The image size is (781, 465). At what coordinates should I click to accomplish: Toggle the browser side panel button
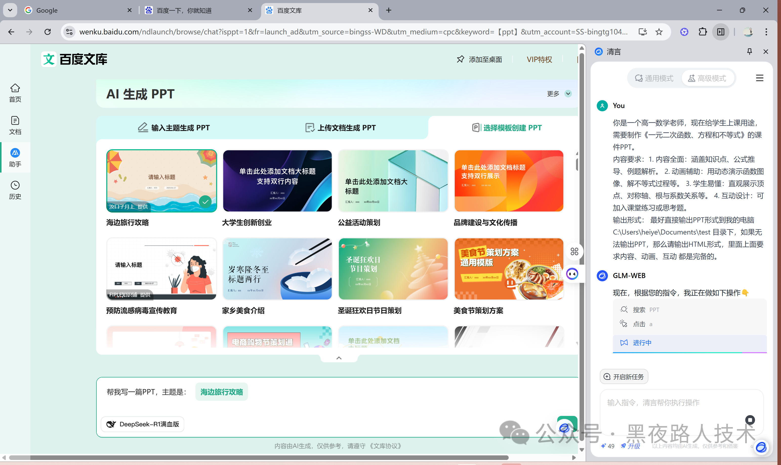[x=721, y=32]
